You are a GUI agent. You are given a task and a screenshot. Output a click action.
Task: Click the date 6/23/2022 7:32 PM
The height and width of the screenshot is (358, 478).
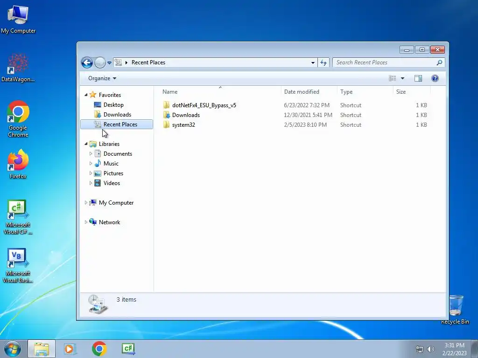click(307, 105)
